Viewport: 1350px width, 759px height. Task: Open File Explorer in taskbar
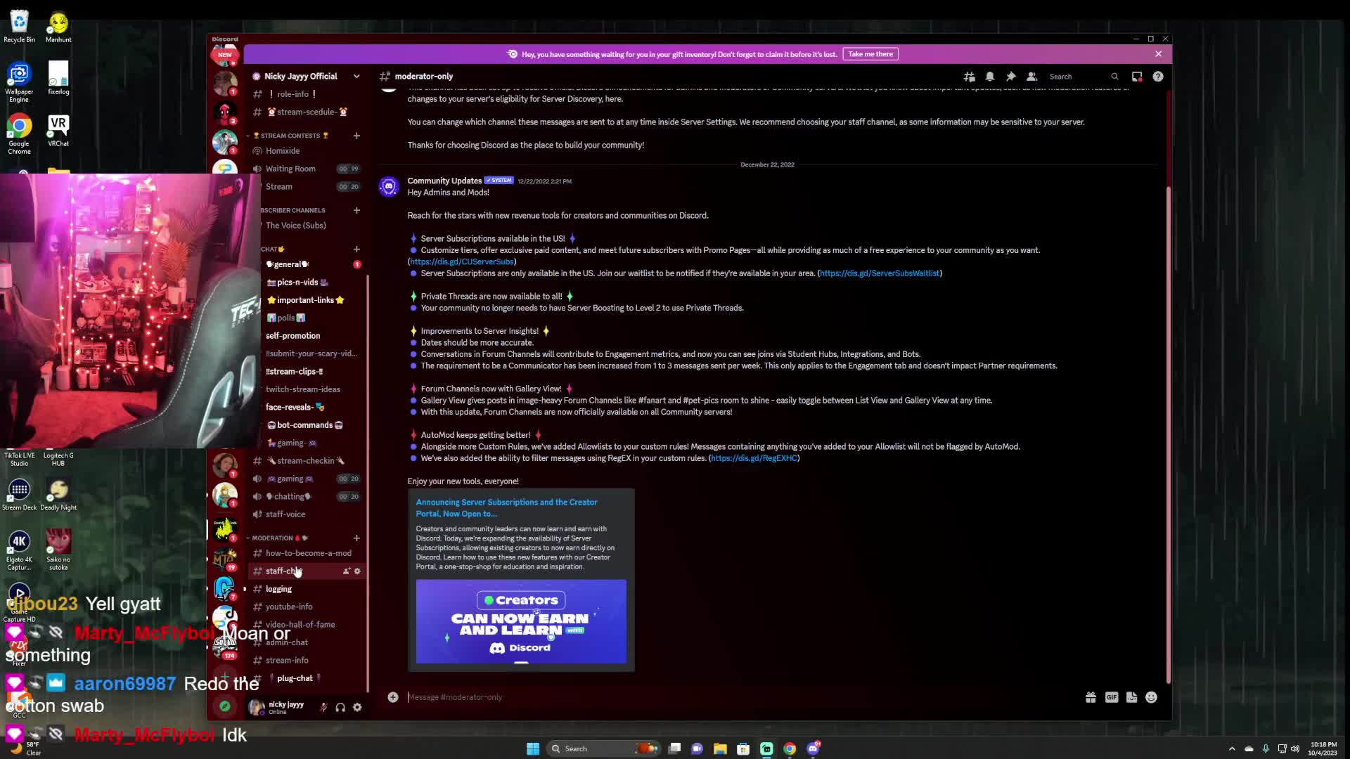[720, 748]
